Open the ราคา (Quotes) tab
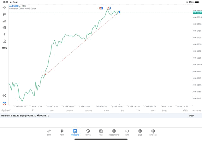This screenshot has height=141, width=202. tap(49, 132)
